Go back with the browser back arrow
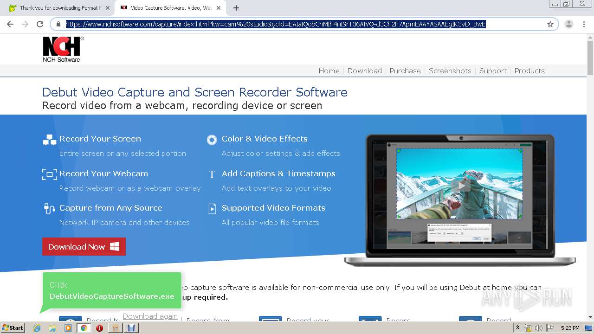The height and width of the screenshot is (334, 594). [x=10, y=24]
